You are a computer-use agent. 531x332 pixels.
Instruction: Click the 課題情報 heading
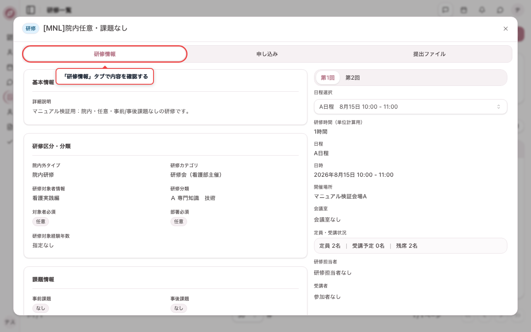[43, 279]
